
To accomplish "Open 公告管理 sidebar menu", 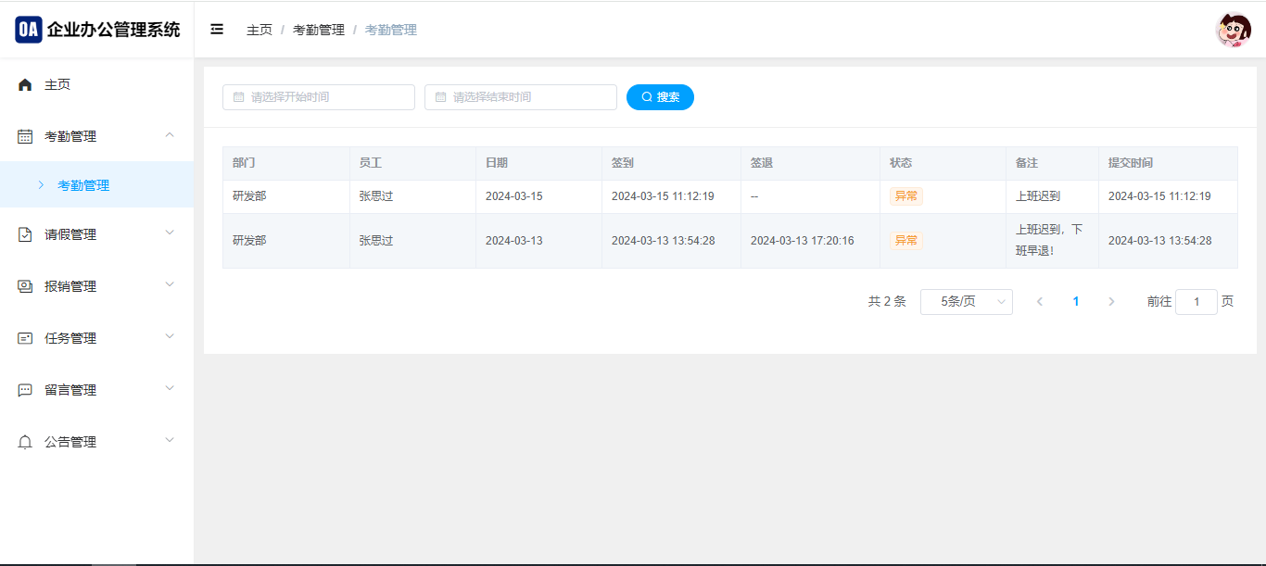I will coord(97,442).
